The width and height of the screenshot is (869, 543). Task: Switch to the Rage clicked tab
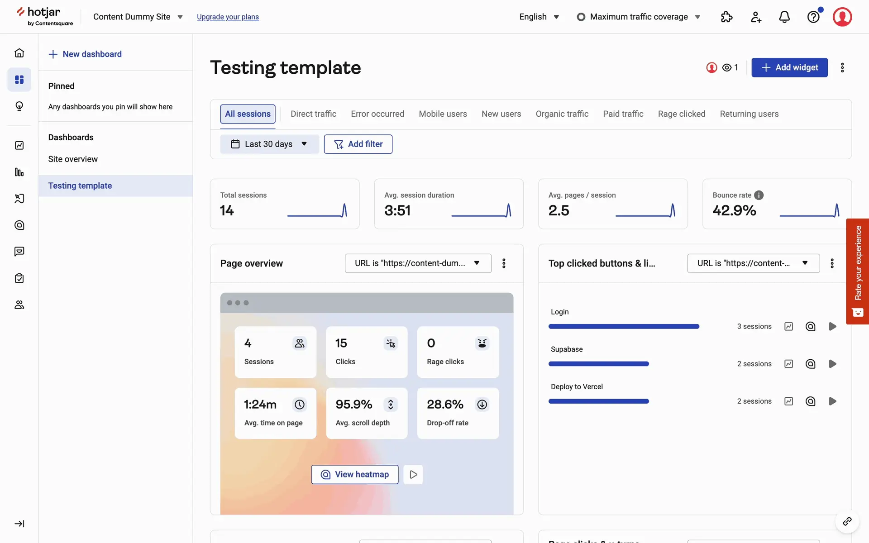681,114
